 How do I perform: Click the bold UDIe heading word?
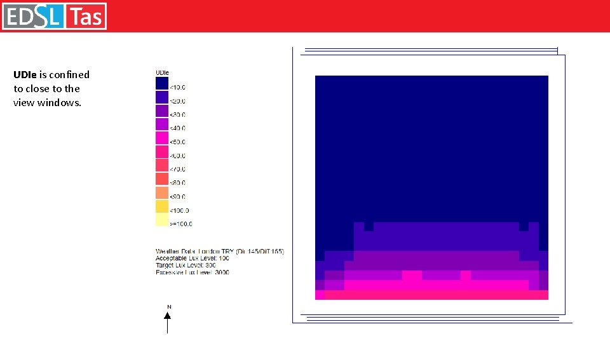click(x=25, y=75)
